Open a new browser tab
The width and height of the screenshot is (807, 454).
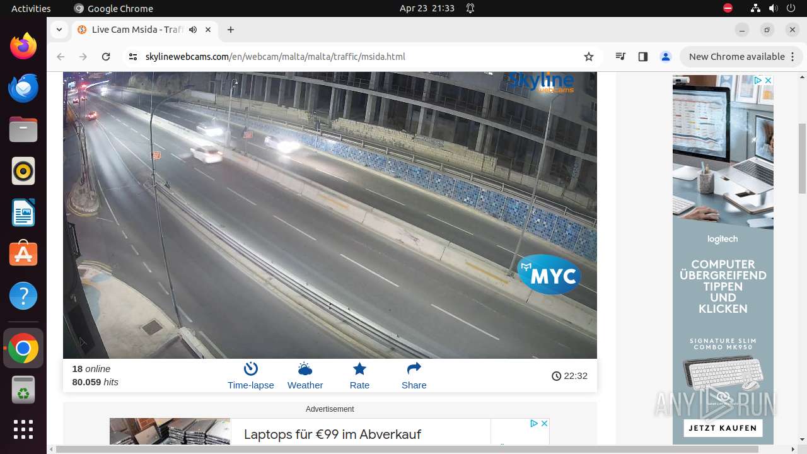click(231, 30)
